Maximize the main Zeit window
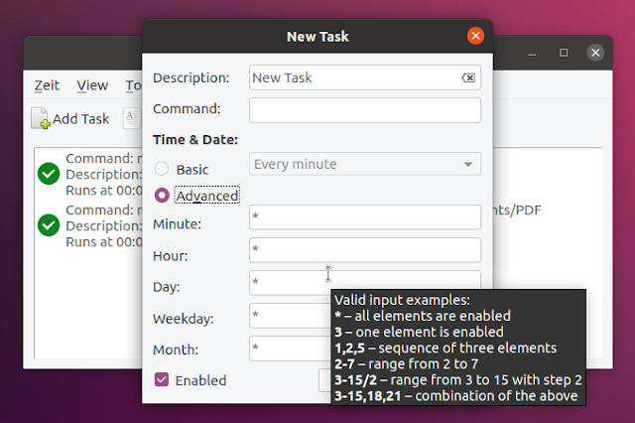 tap(564, 52)
